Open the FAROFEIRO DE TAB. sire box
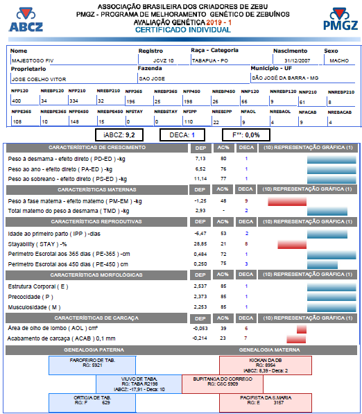Viewport: 362px width, 414px height. [x=92, y=365]
